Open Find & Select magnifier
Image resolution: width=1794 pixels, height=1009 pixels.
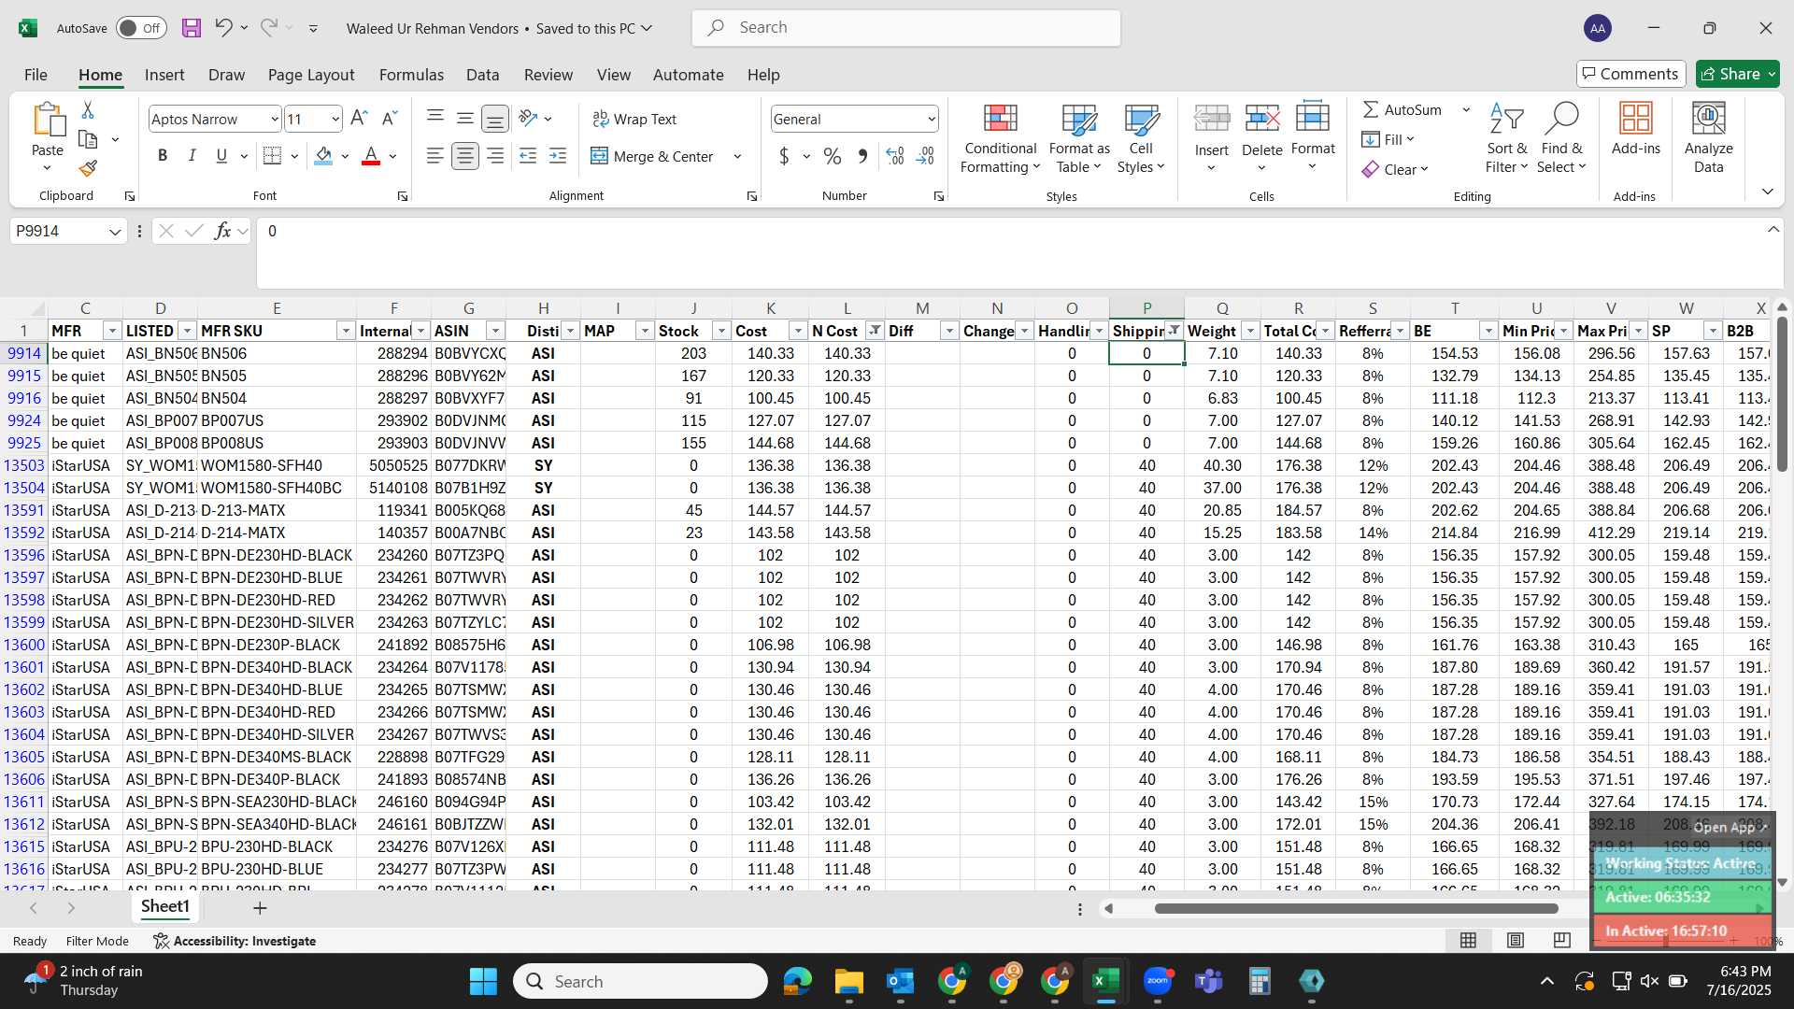(1561, 118)
